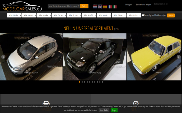182x113 pixels.
Task: Toggle 'Nur verfügbare Modelle anzeigen' checkbox
Action: (x=143, y=15)
